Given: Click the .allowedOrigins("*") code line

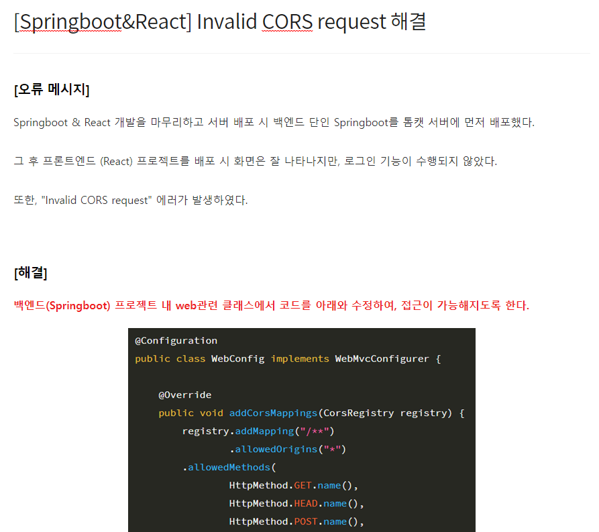Looking at the screenshot, I should (288, 449).
